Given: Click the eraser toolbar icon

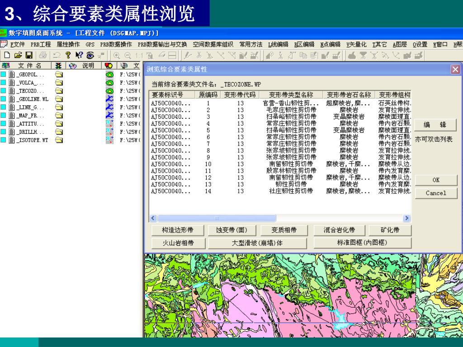Looking at the screenshot, I should [162, 55].
